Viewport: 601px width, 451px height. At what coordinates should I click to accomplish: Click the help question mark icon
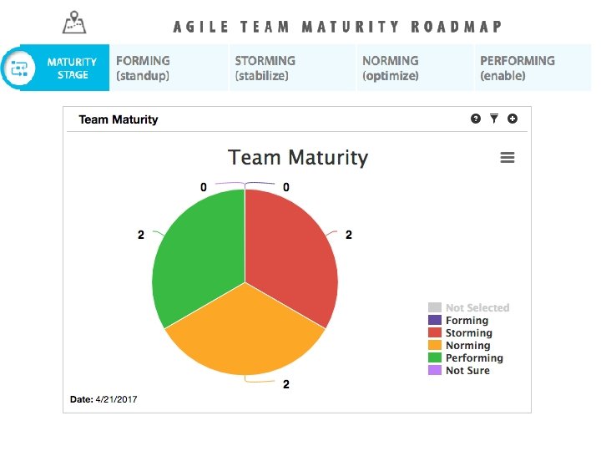476,119
